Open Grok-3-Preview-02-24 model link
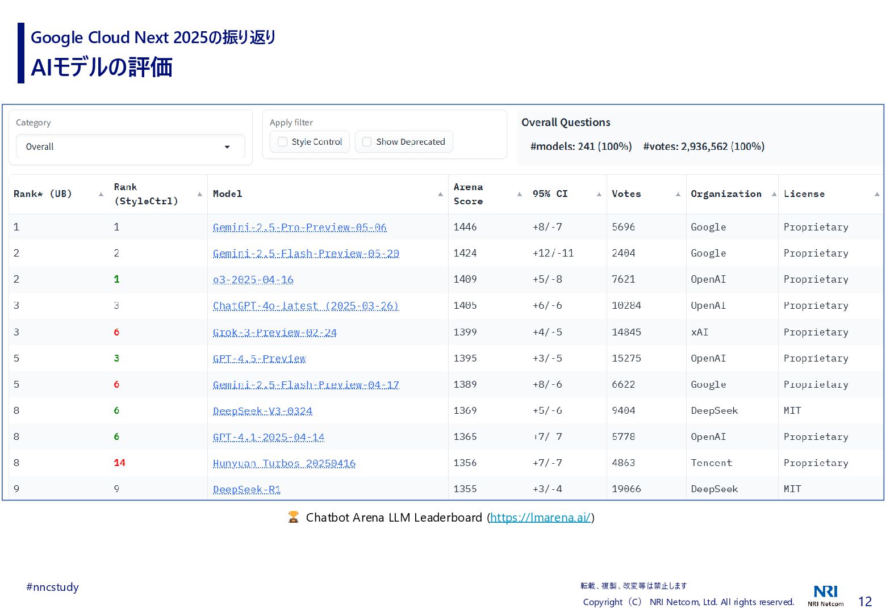The image size is (886, 613). click(x=274, y=333)
